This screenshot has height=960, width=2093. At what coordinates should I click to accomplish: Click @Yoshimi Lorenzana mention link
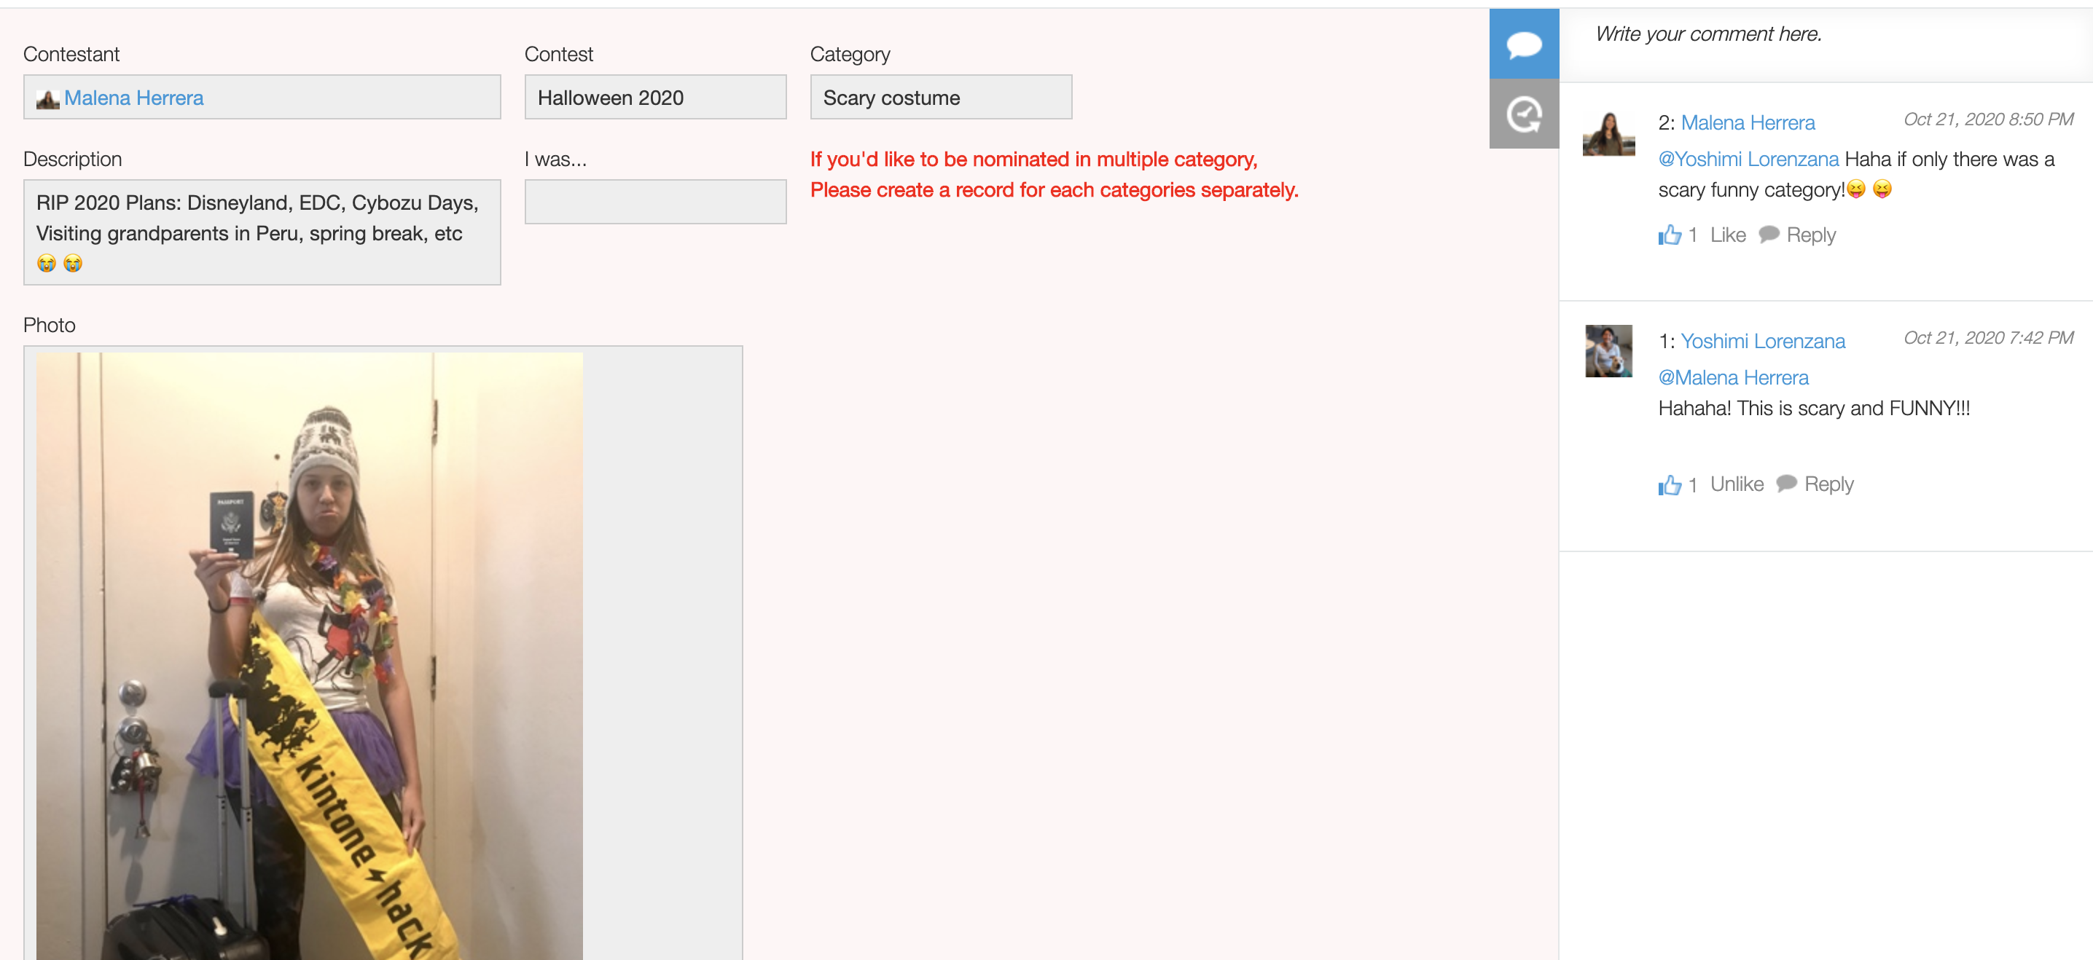click(1748, 160)
